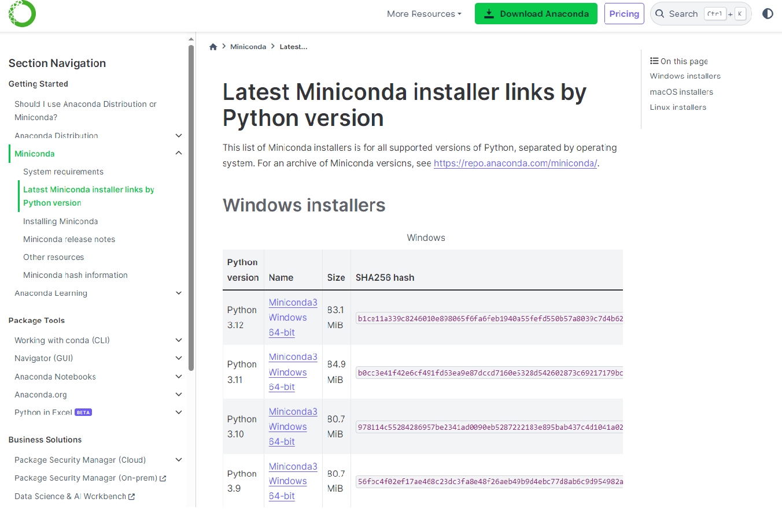Open Latest Miniconda installer links sidebar item

tap(88, 196)
